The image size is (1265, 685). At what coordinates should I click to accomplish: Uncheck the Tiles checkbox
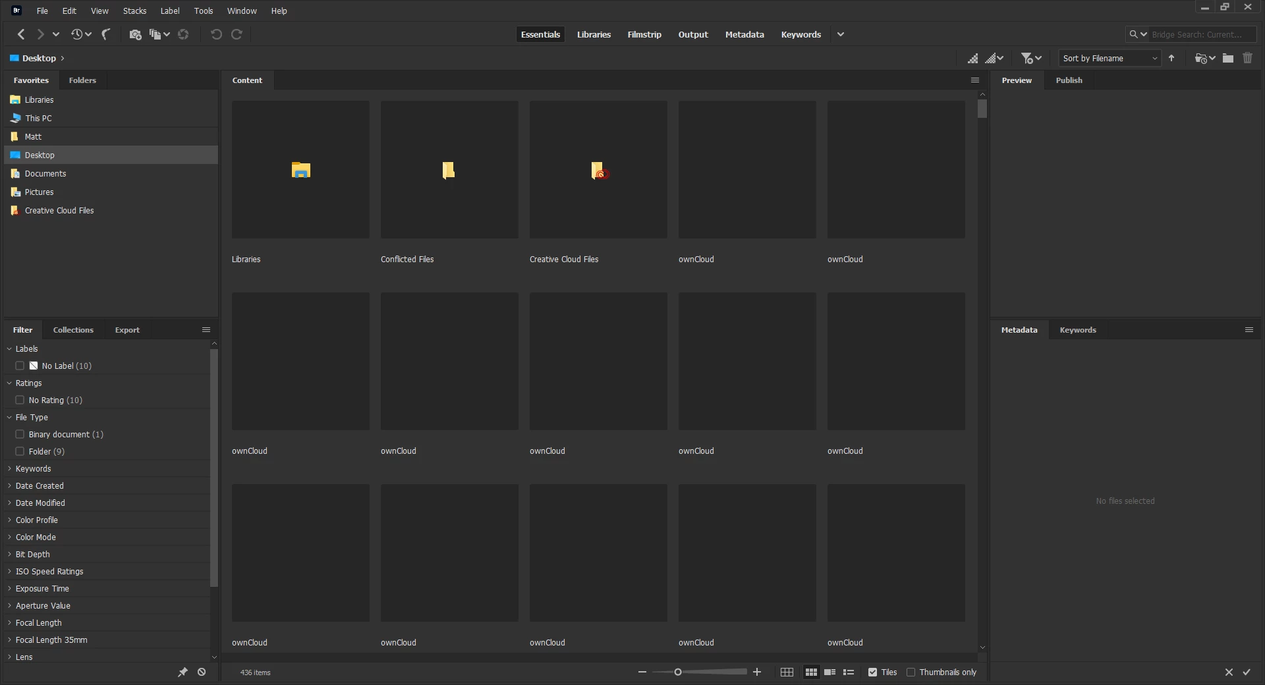[872, 672]
